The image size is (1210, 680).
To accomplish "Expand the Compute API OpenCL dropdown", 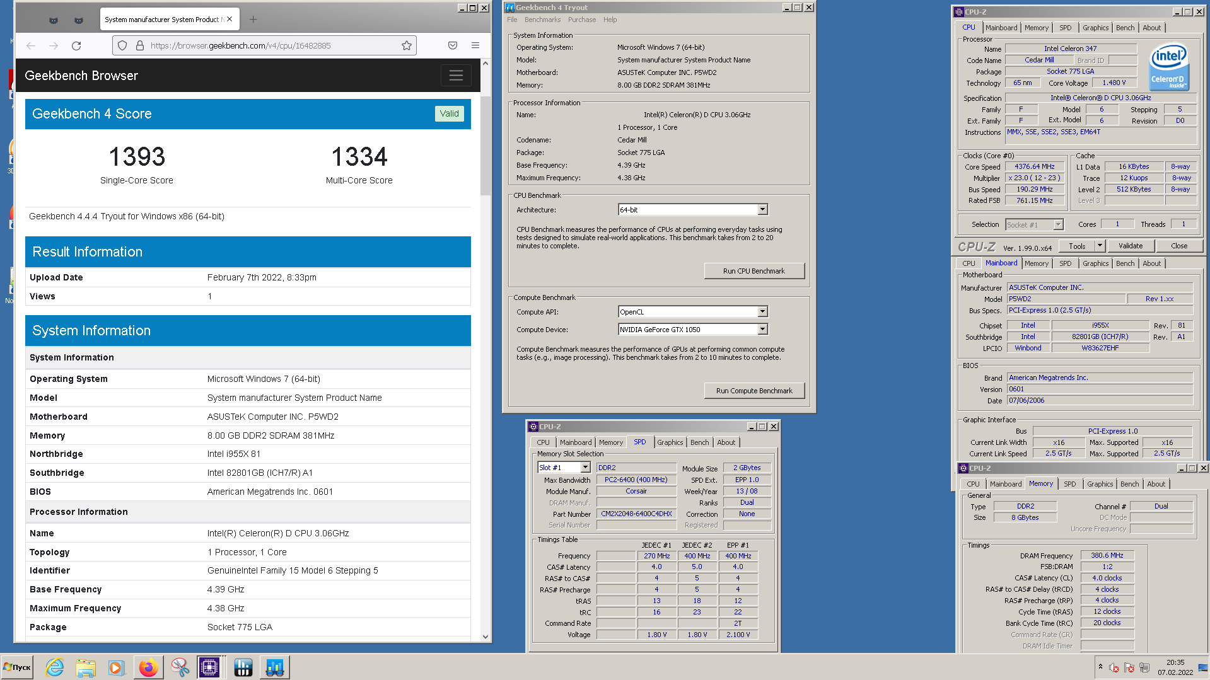I will (x=762, y=311).
